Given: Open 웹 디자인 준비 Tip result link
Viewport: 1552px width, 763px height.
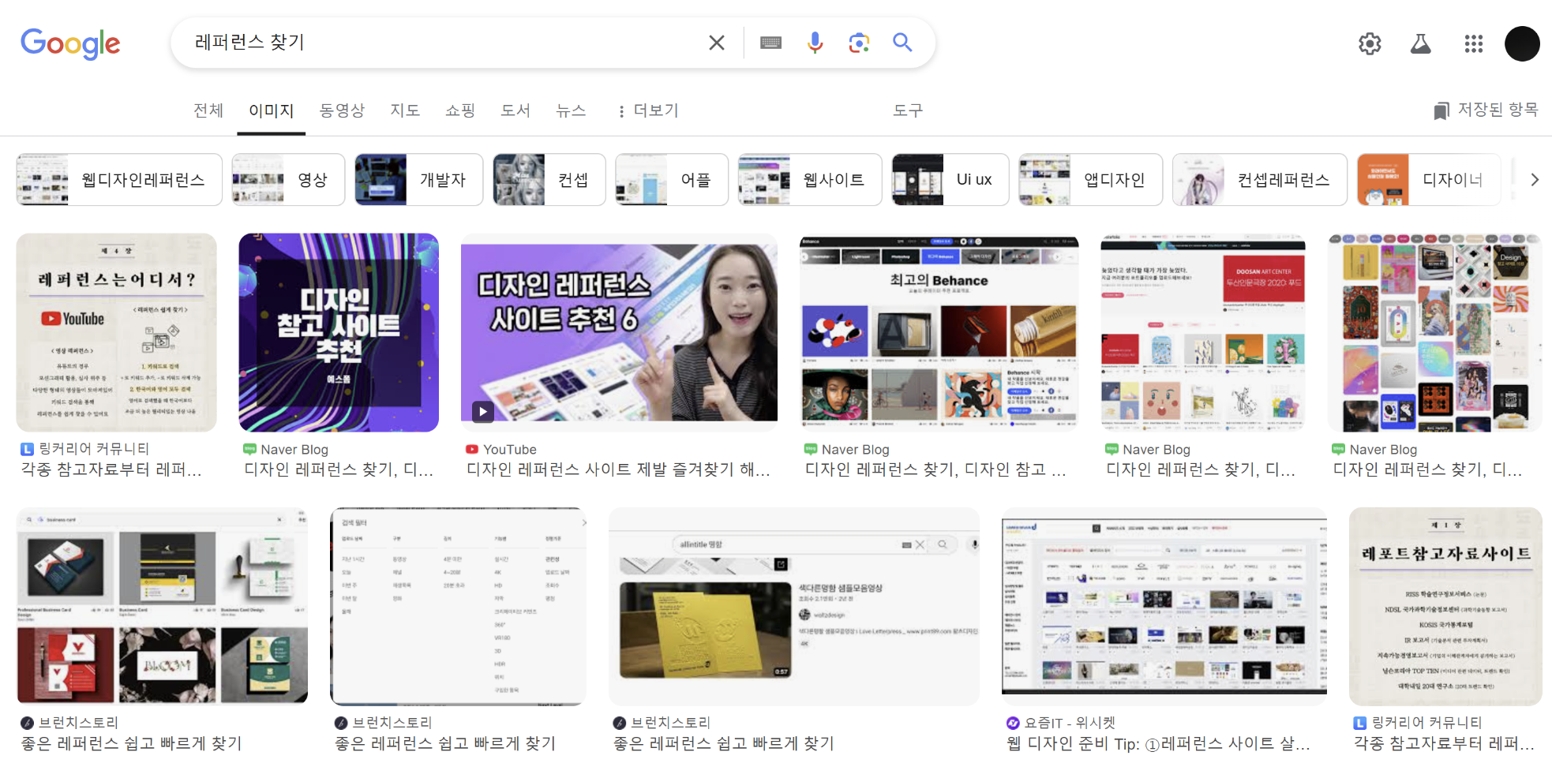Looking at the screenshot, I should 1158,743.
